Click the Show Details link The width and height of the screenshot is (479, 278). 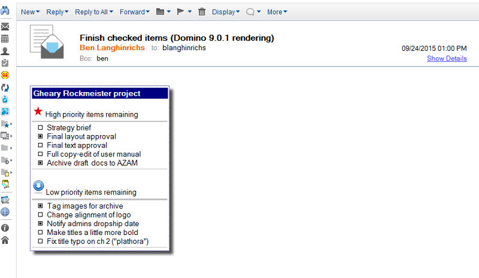click(x=447, y=59)
